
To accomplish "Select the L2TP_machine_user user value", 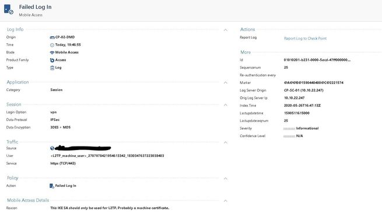I will click(x=107, y=155).
